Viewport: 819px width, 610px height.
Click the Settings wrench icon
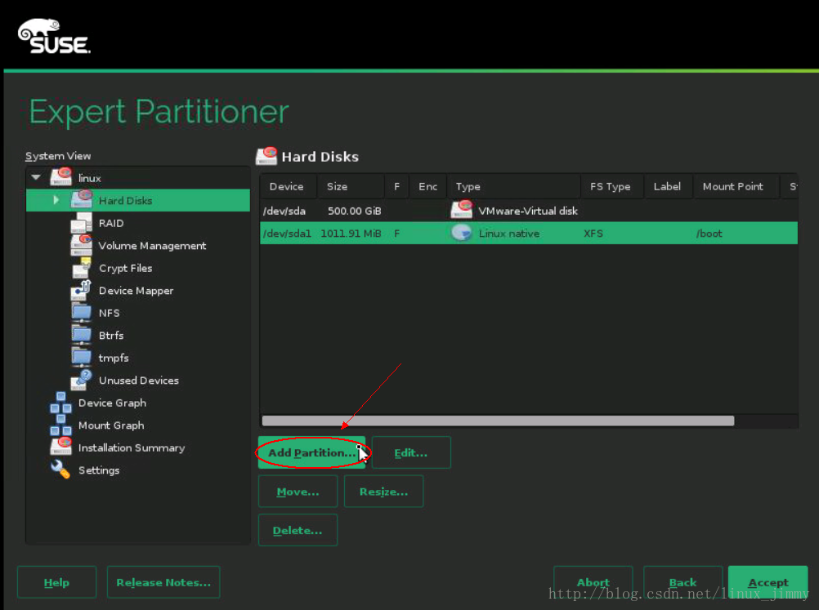point(61,470)
